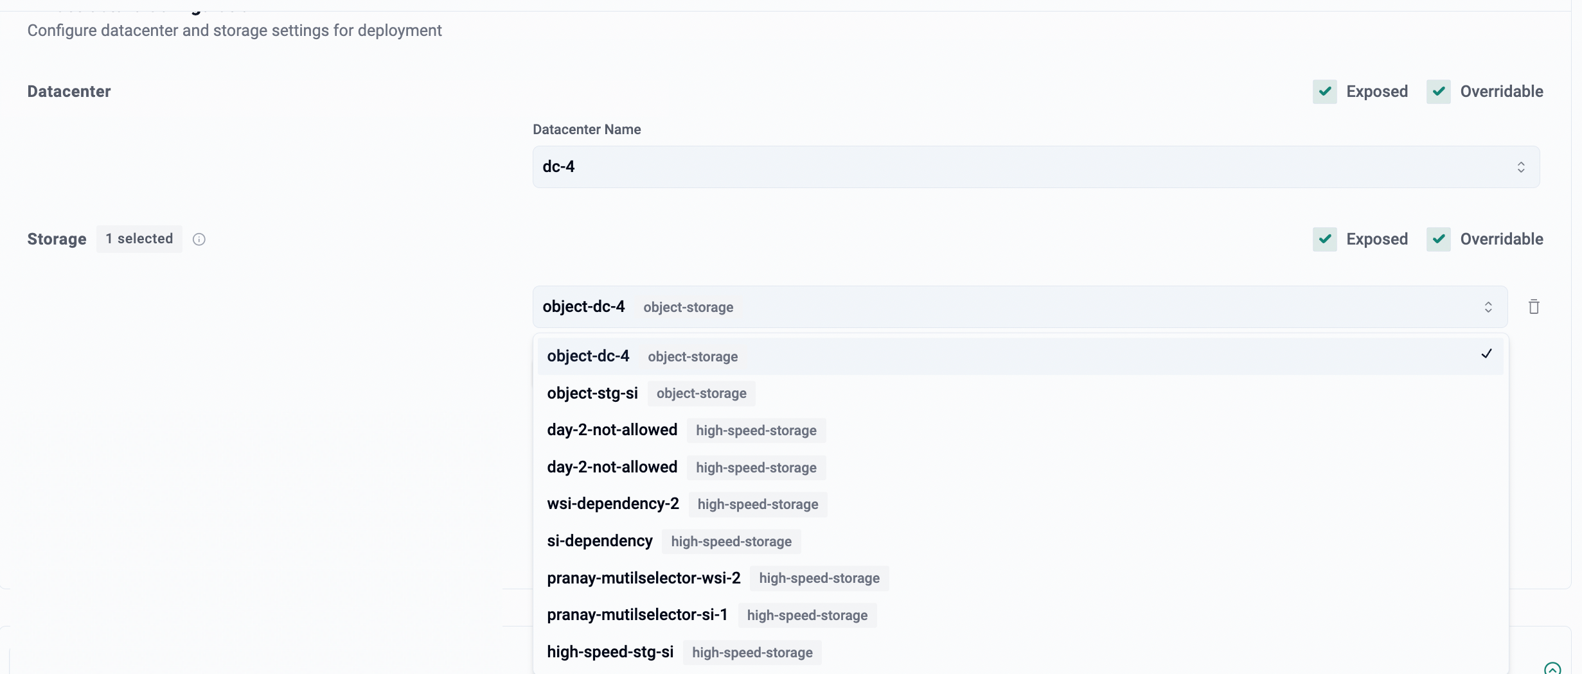Select object-stg-si storage option
Screen dimensions: 1582x674
[x=592, y=393]
